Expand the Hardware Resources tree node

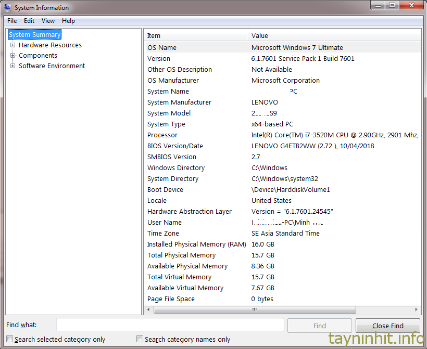tap(13, 45)
